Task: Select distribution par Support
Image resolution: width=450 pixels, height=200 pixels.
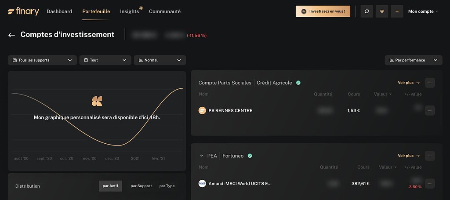Action: (141, 186)
